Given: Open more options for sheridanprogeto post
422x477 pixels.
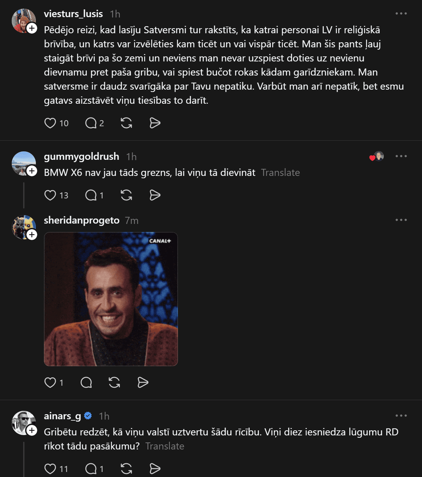Looking at the screenshot, I should [401, 220].
